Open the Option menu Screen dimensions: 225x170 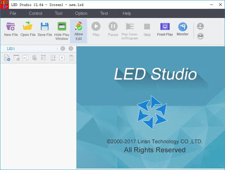click(x=81, y=13)
